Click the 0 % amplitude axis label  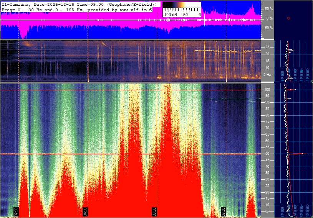click(x=269, y=18)
